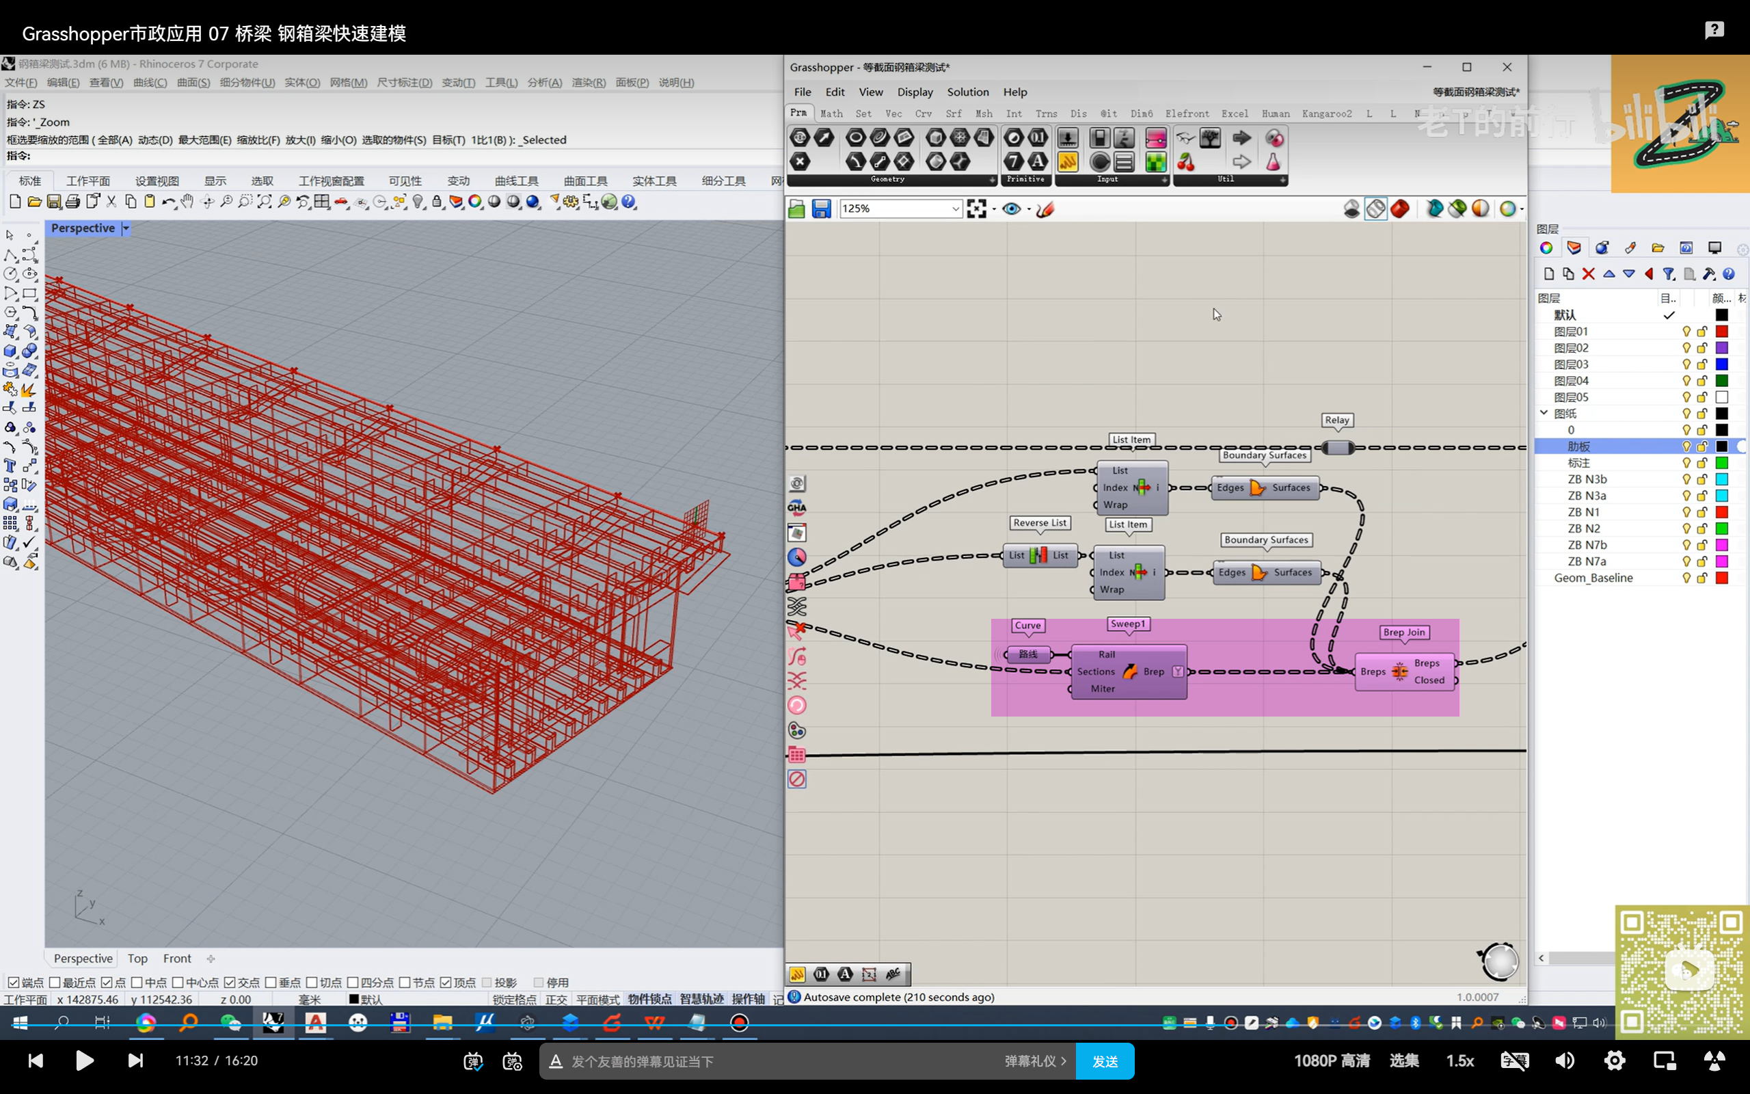Open the Solution menu in Grasshopper

tap(967, 92)
